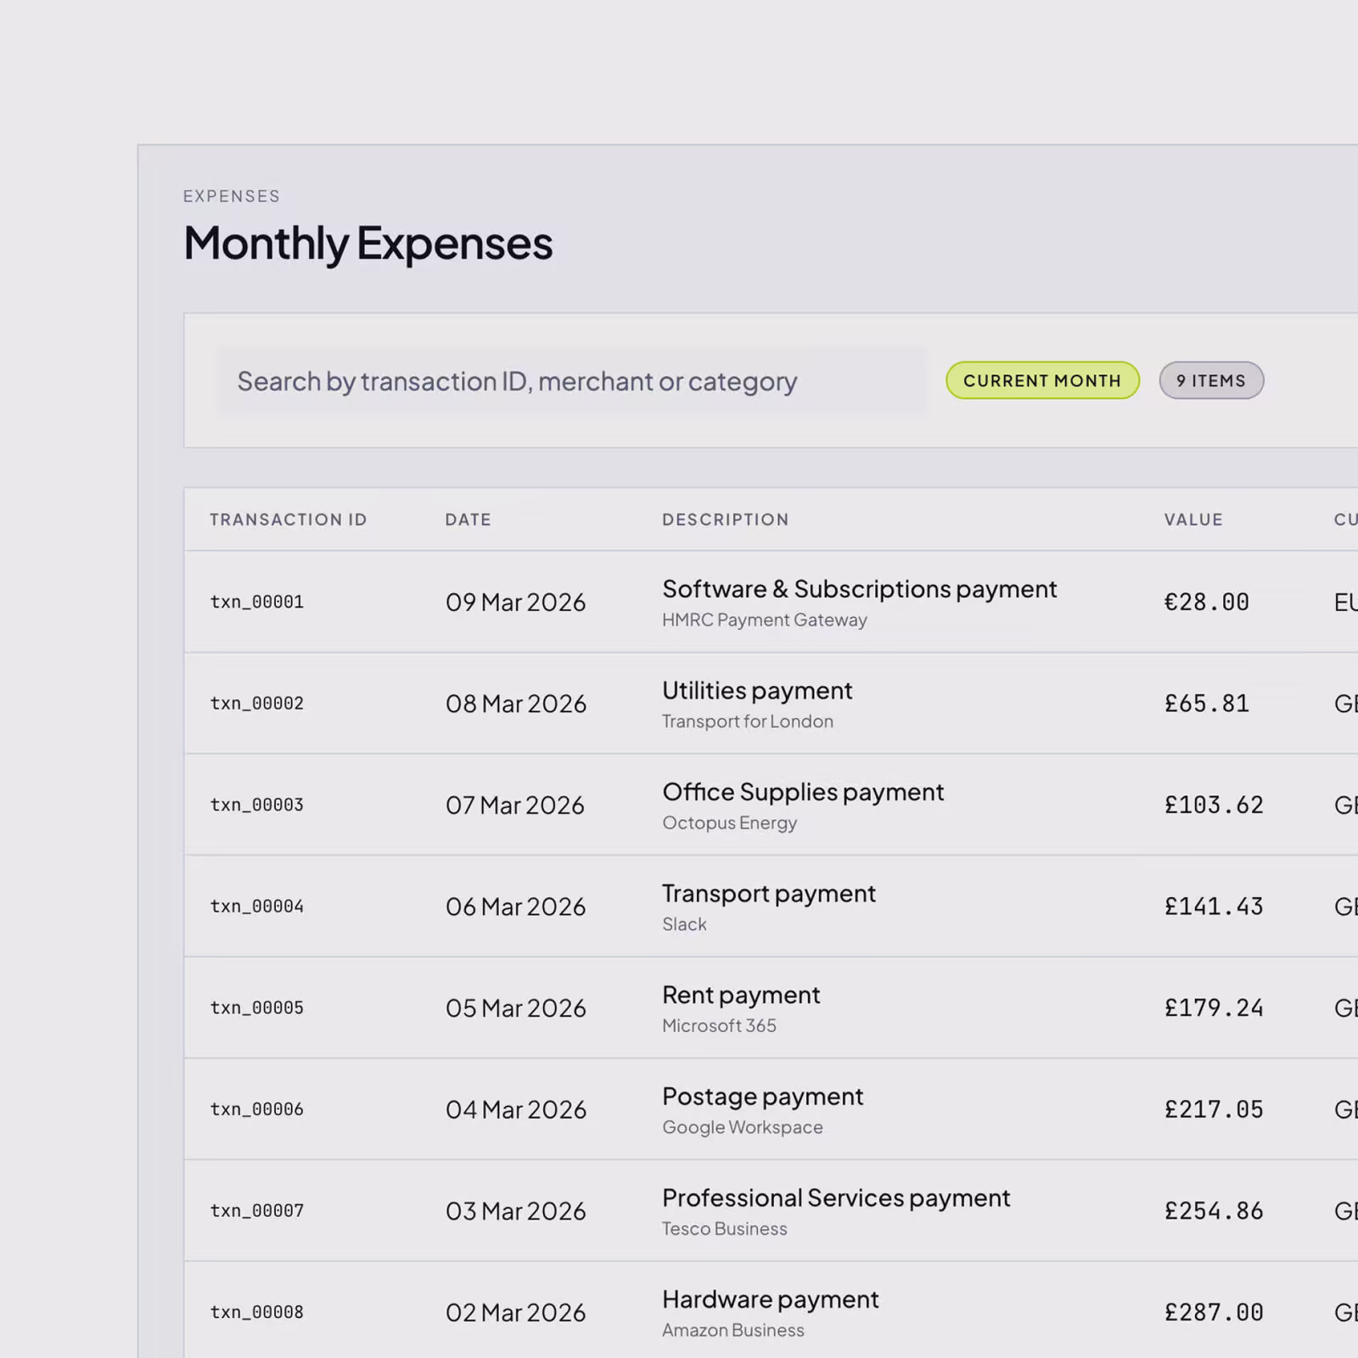The image size is (1358, 1358).
Task: Select transaction ID txn_00003
Action: pos(257,805)
